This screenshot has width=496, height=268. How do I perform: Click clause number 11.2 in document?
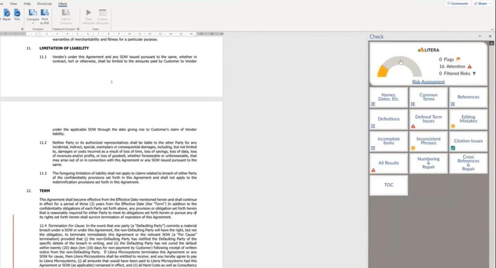[x=43, y=143]
